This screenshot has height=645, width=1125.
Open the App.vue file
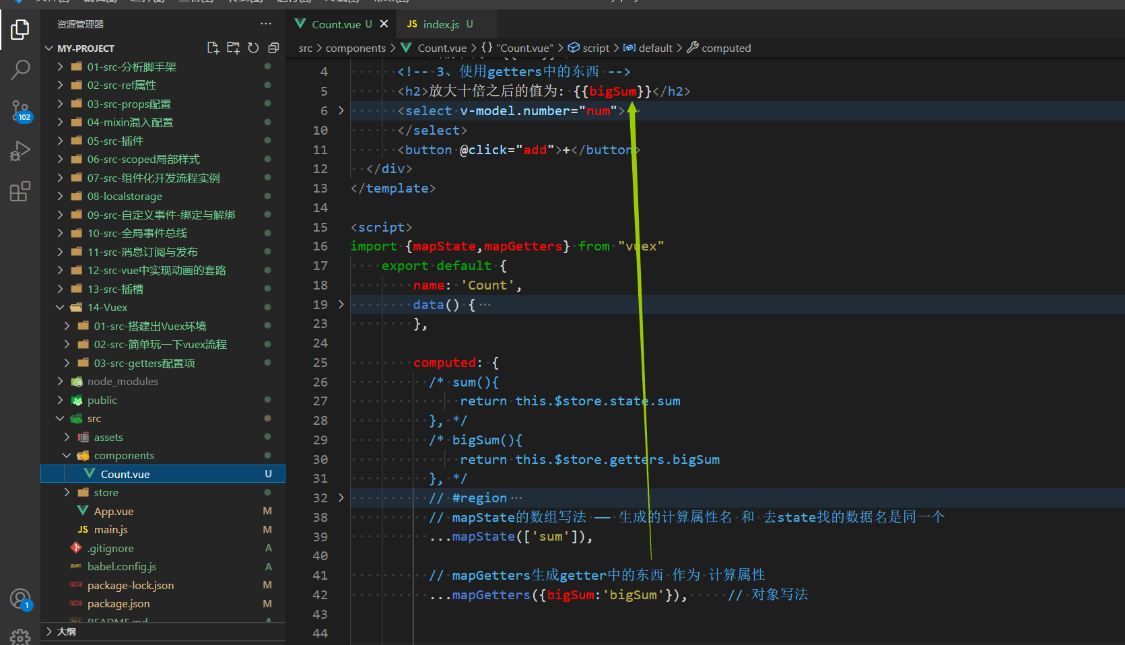163,511
